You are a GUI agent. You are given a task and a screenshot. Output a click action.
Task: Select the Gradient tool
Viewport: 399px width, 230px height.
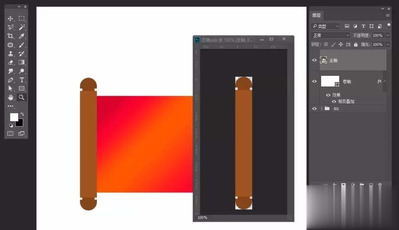[x=22, y=62]
